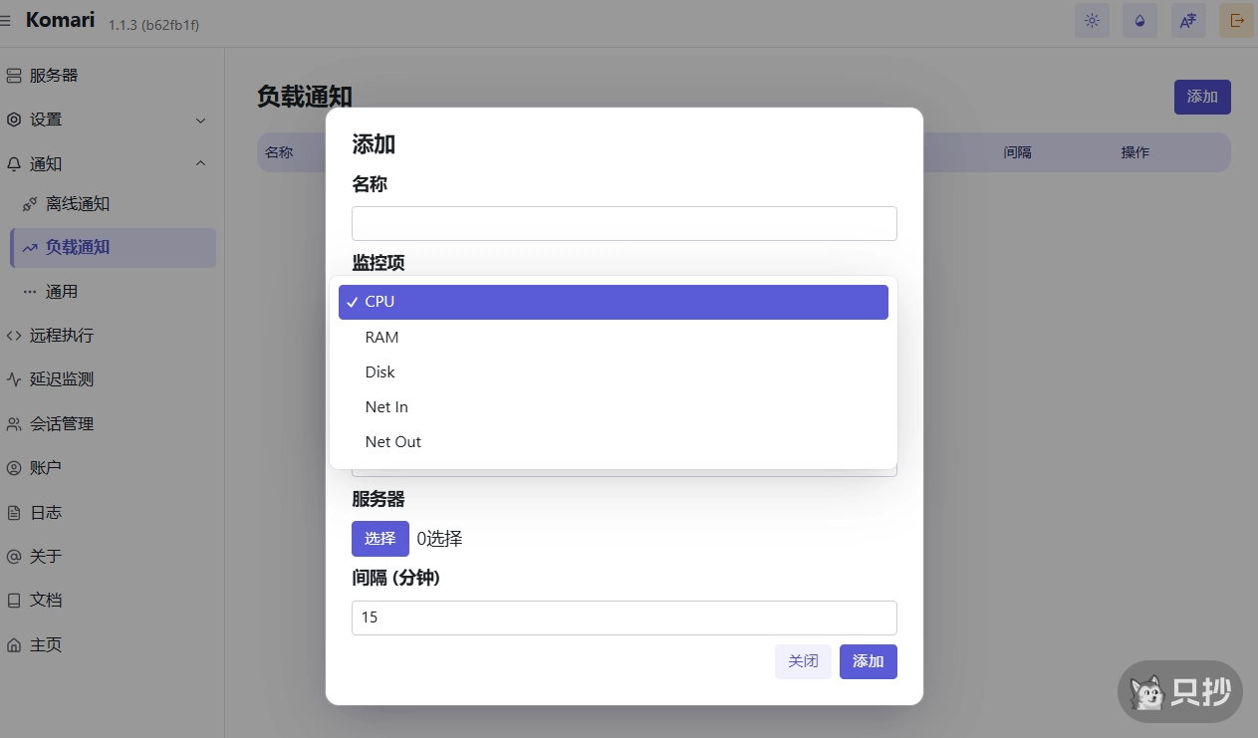Log out using the logout icon
Screen dimensions: 1258x738
pyautogui.click(x=1235, y=20)
